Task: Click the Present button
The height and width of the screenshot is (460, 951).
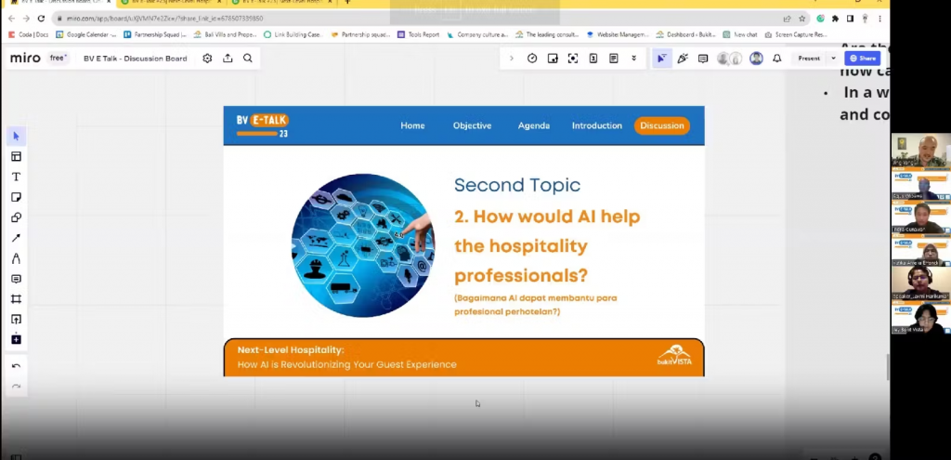Action: [x=809, y=59]
